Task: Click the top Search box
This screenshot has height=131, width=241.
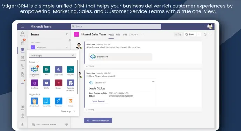Action: pos(116,26)
